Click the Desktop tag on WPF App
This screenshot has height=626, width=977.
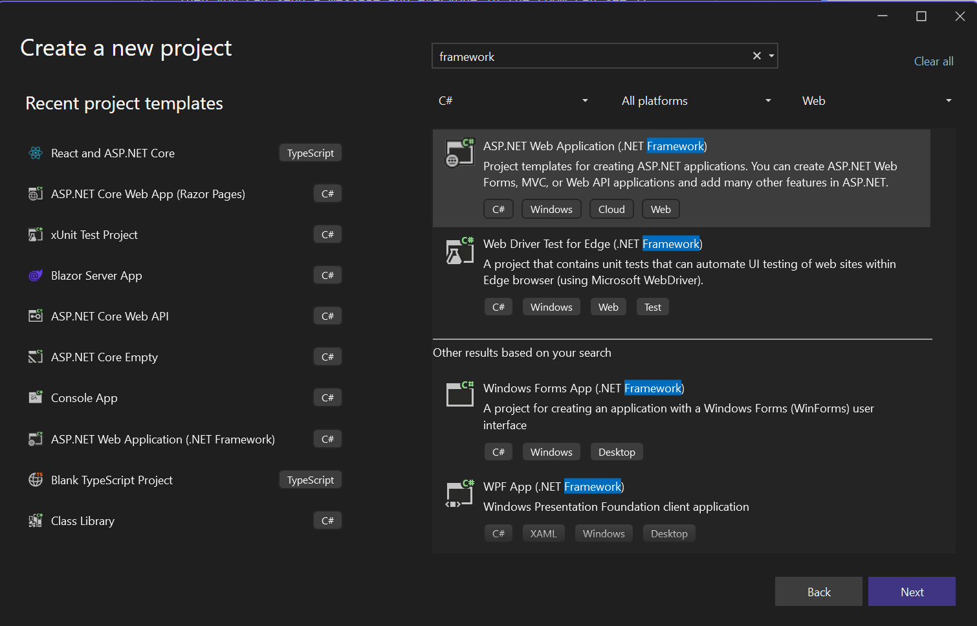669,534
